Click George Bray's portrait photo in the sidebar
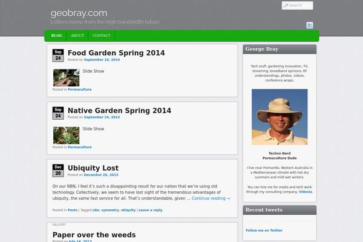 tap(280, 117)
